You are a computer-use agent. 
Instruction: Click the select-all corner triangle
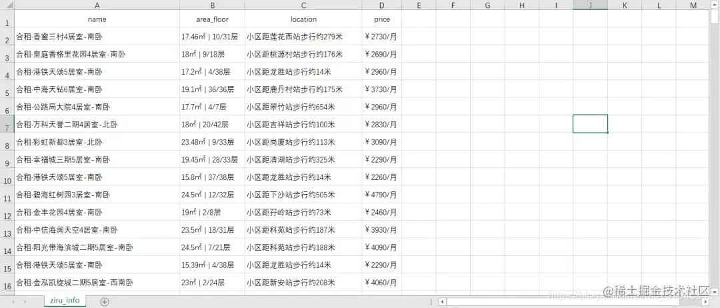click(7, 5)
